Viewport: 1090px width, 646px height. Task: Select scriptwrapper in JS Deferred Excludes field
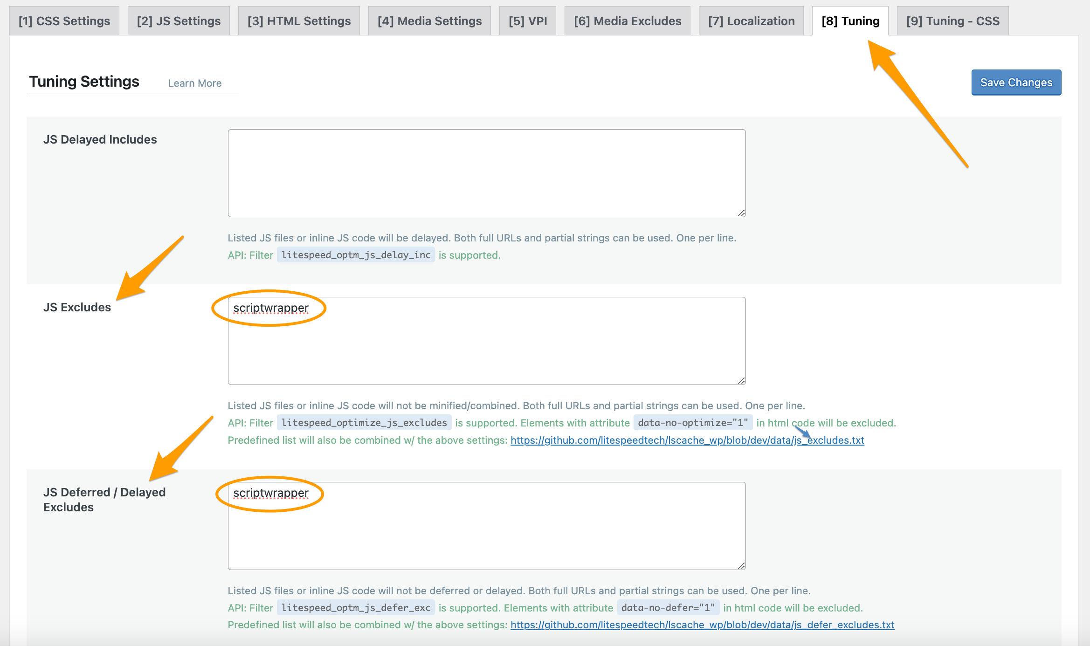tap(271, 493)
